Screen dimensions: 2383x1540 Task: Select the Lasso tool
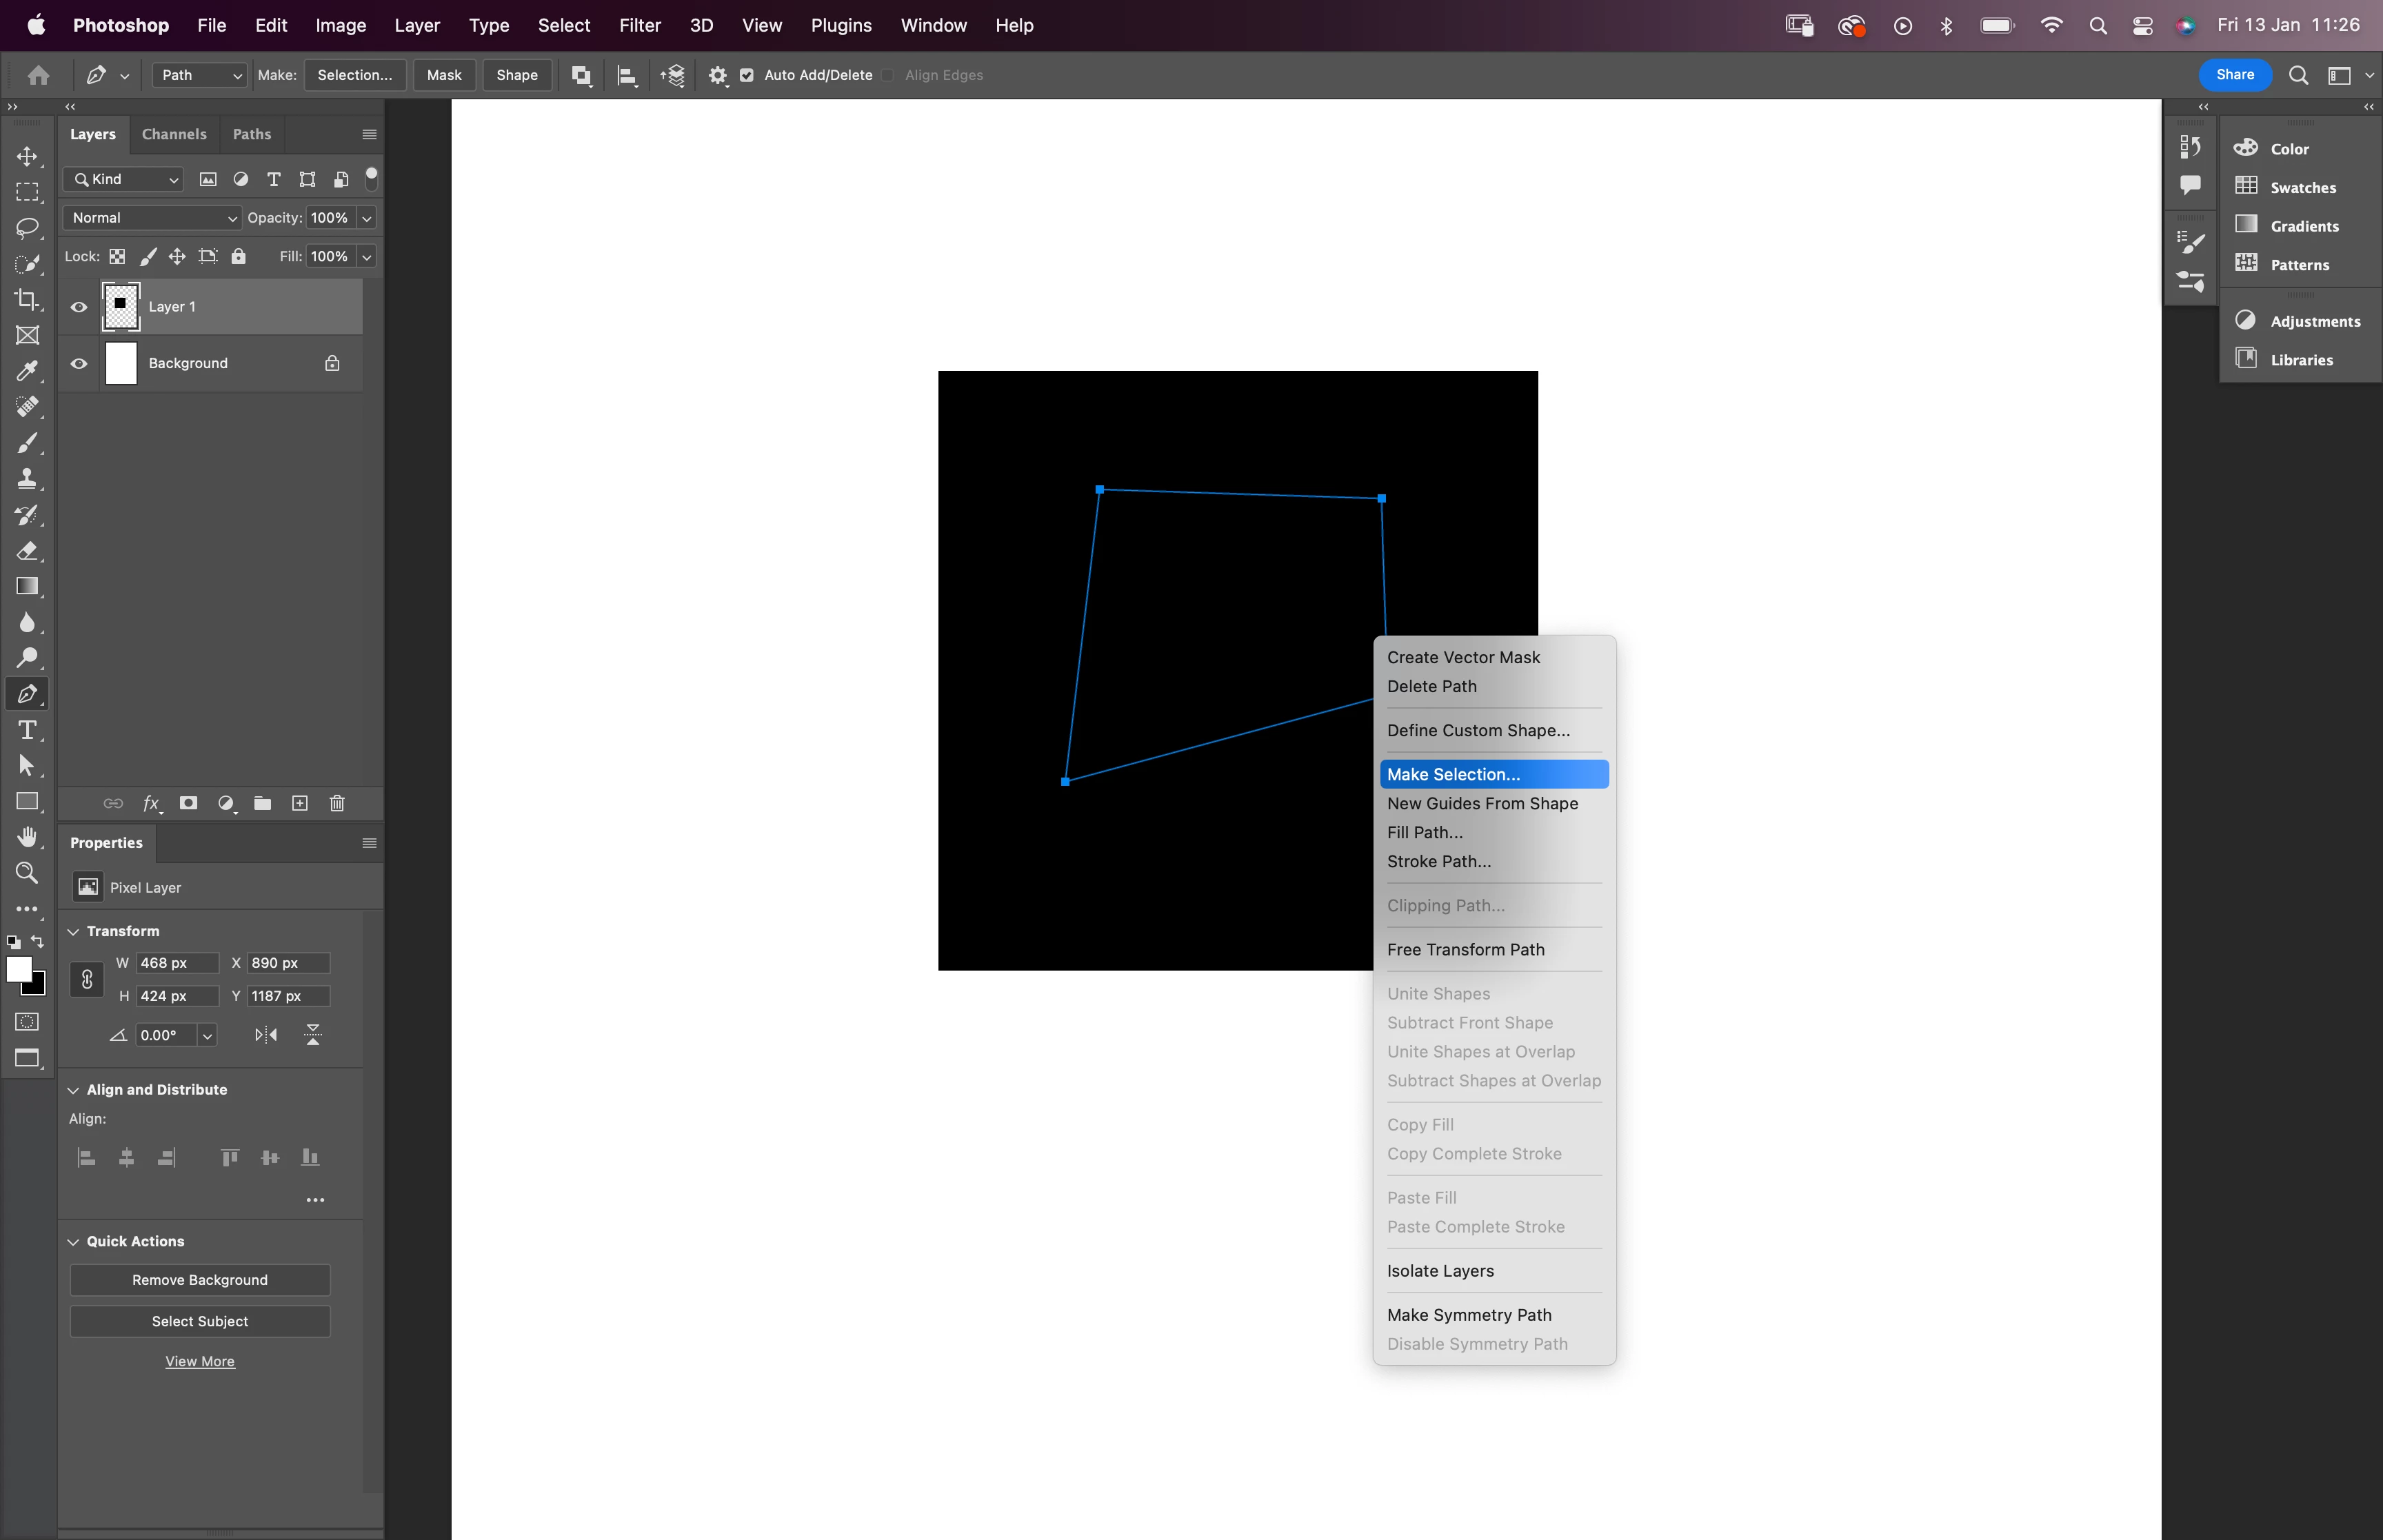(x=27, y=228)
